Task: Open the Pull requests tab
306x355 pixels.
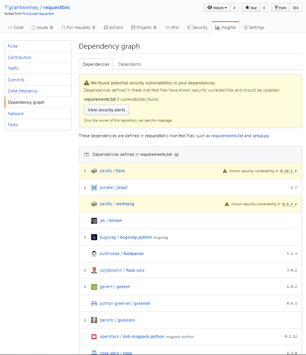Action: pos(78,27)
